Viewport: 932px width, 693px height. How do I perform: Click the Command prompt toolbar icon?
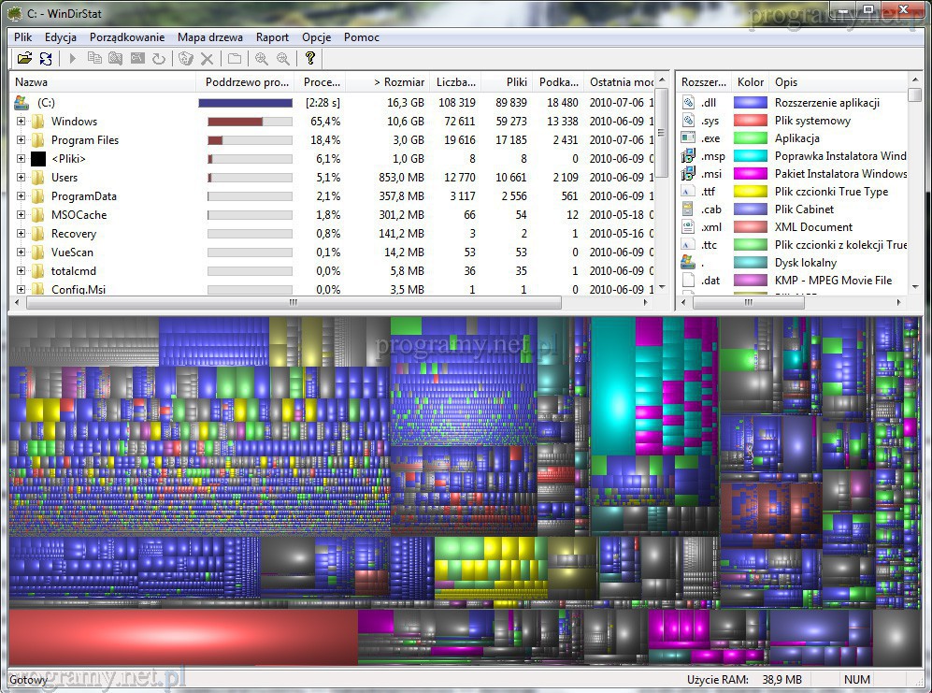137,59
